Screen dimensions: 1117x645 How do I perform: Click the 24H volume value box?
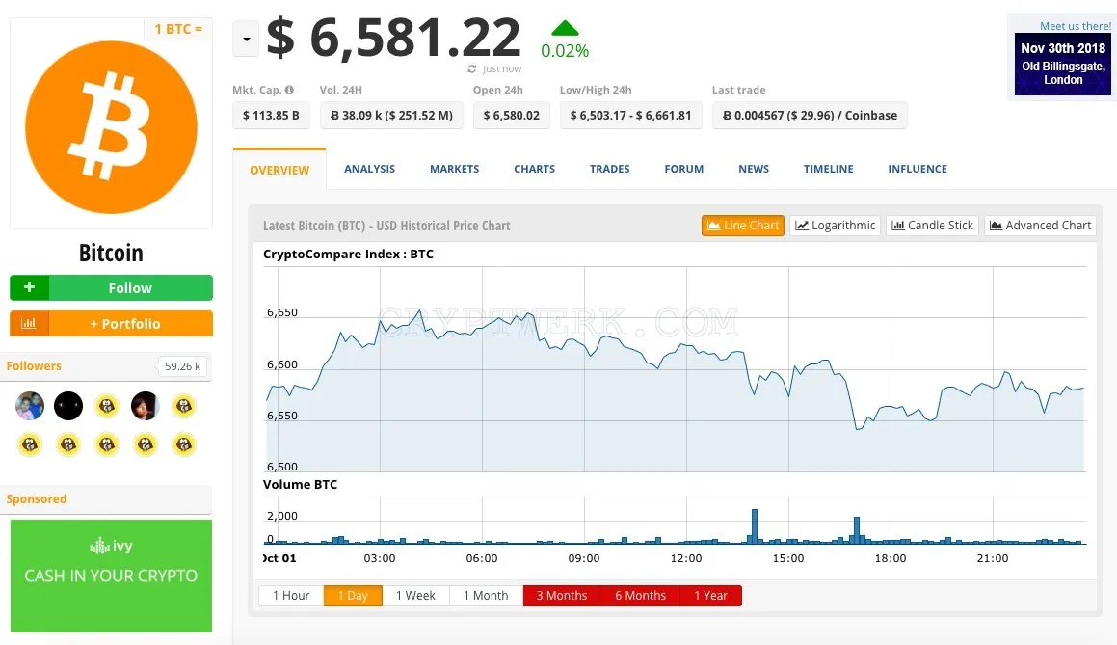coord(391,116)
